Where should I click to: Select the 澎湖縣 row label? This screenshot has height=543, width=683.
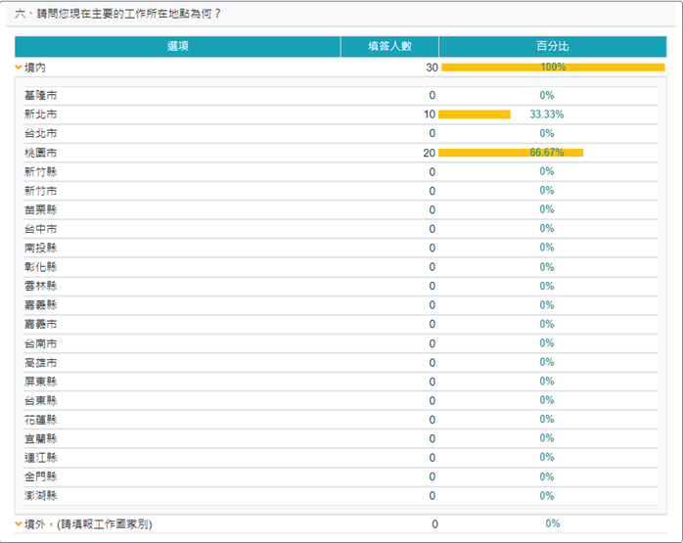tap(40, 496)
